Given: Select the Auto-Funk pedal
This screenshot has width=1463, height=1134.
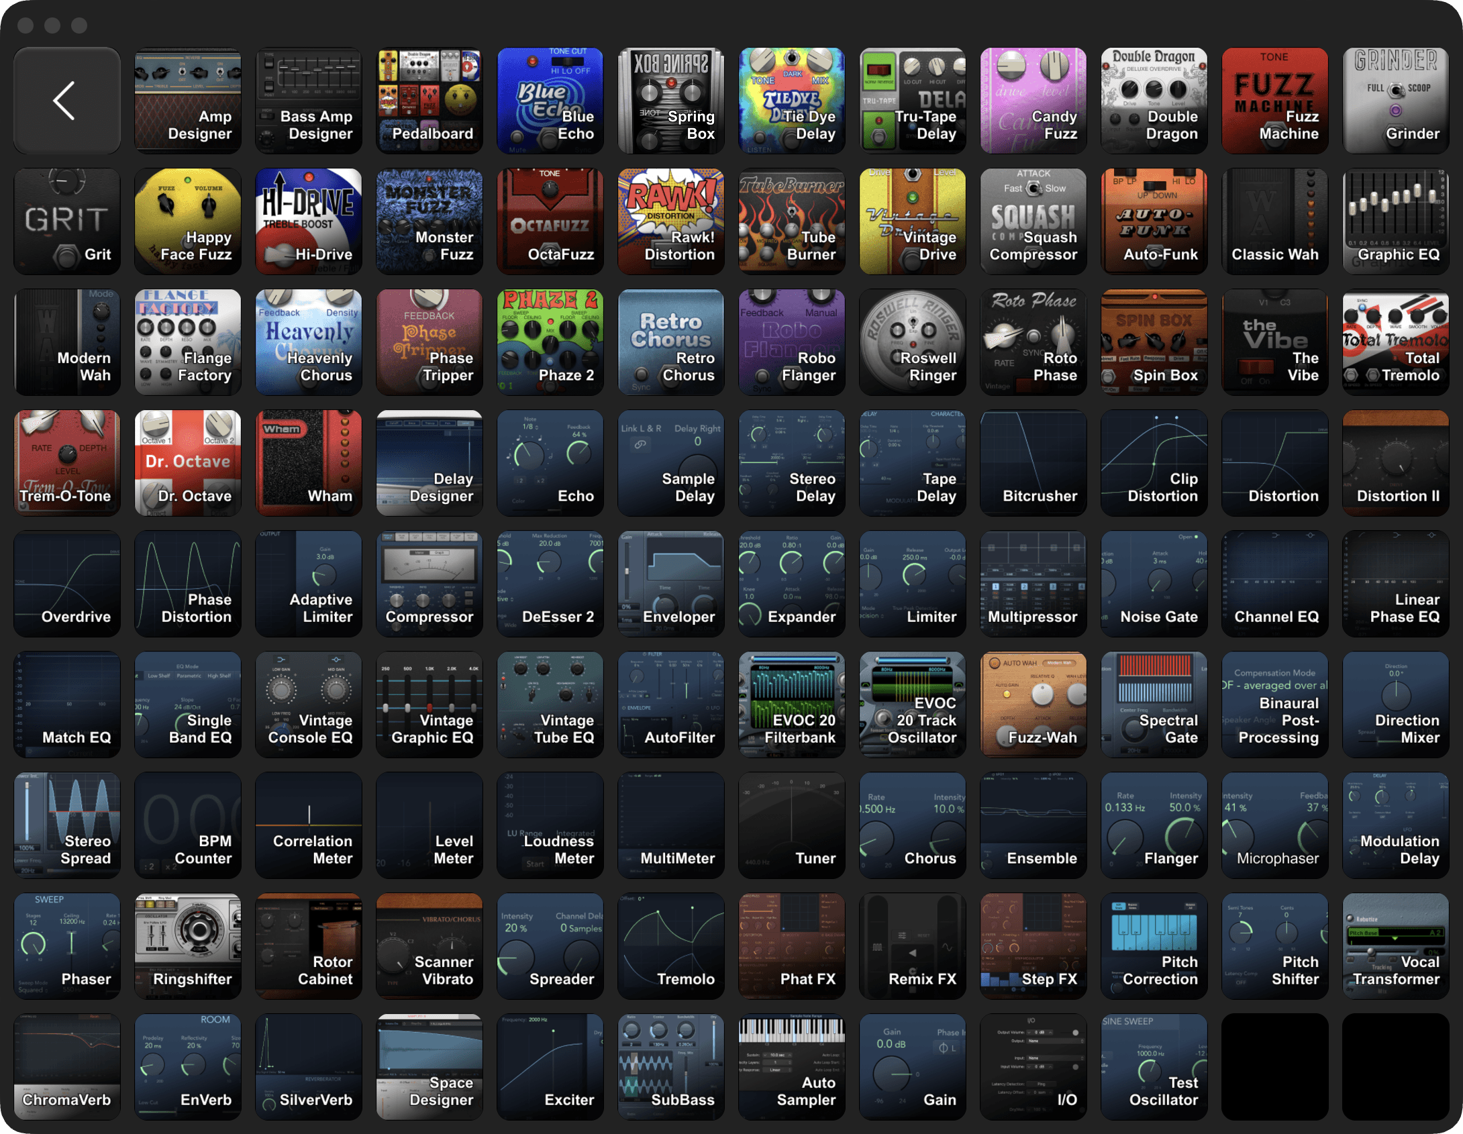Looking at the screenshot, I should pyautogui.click(x=1154, y=221).
